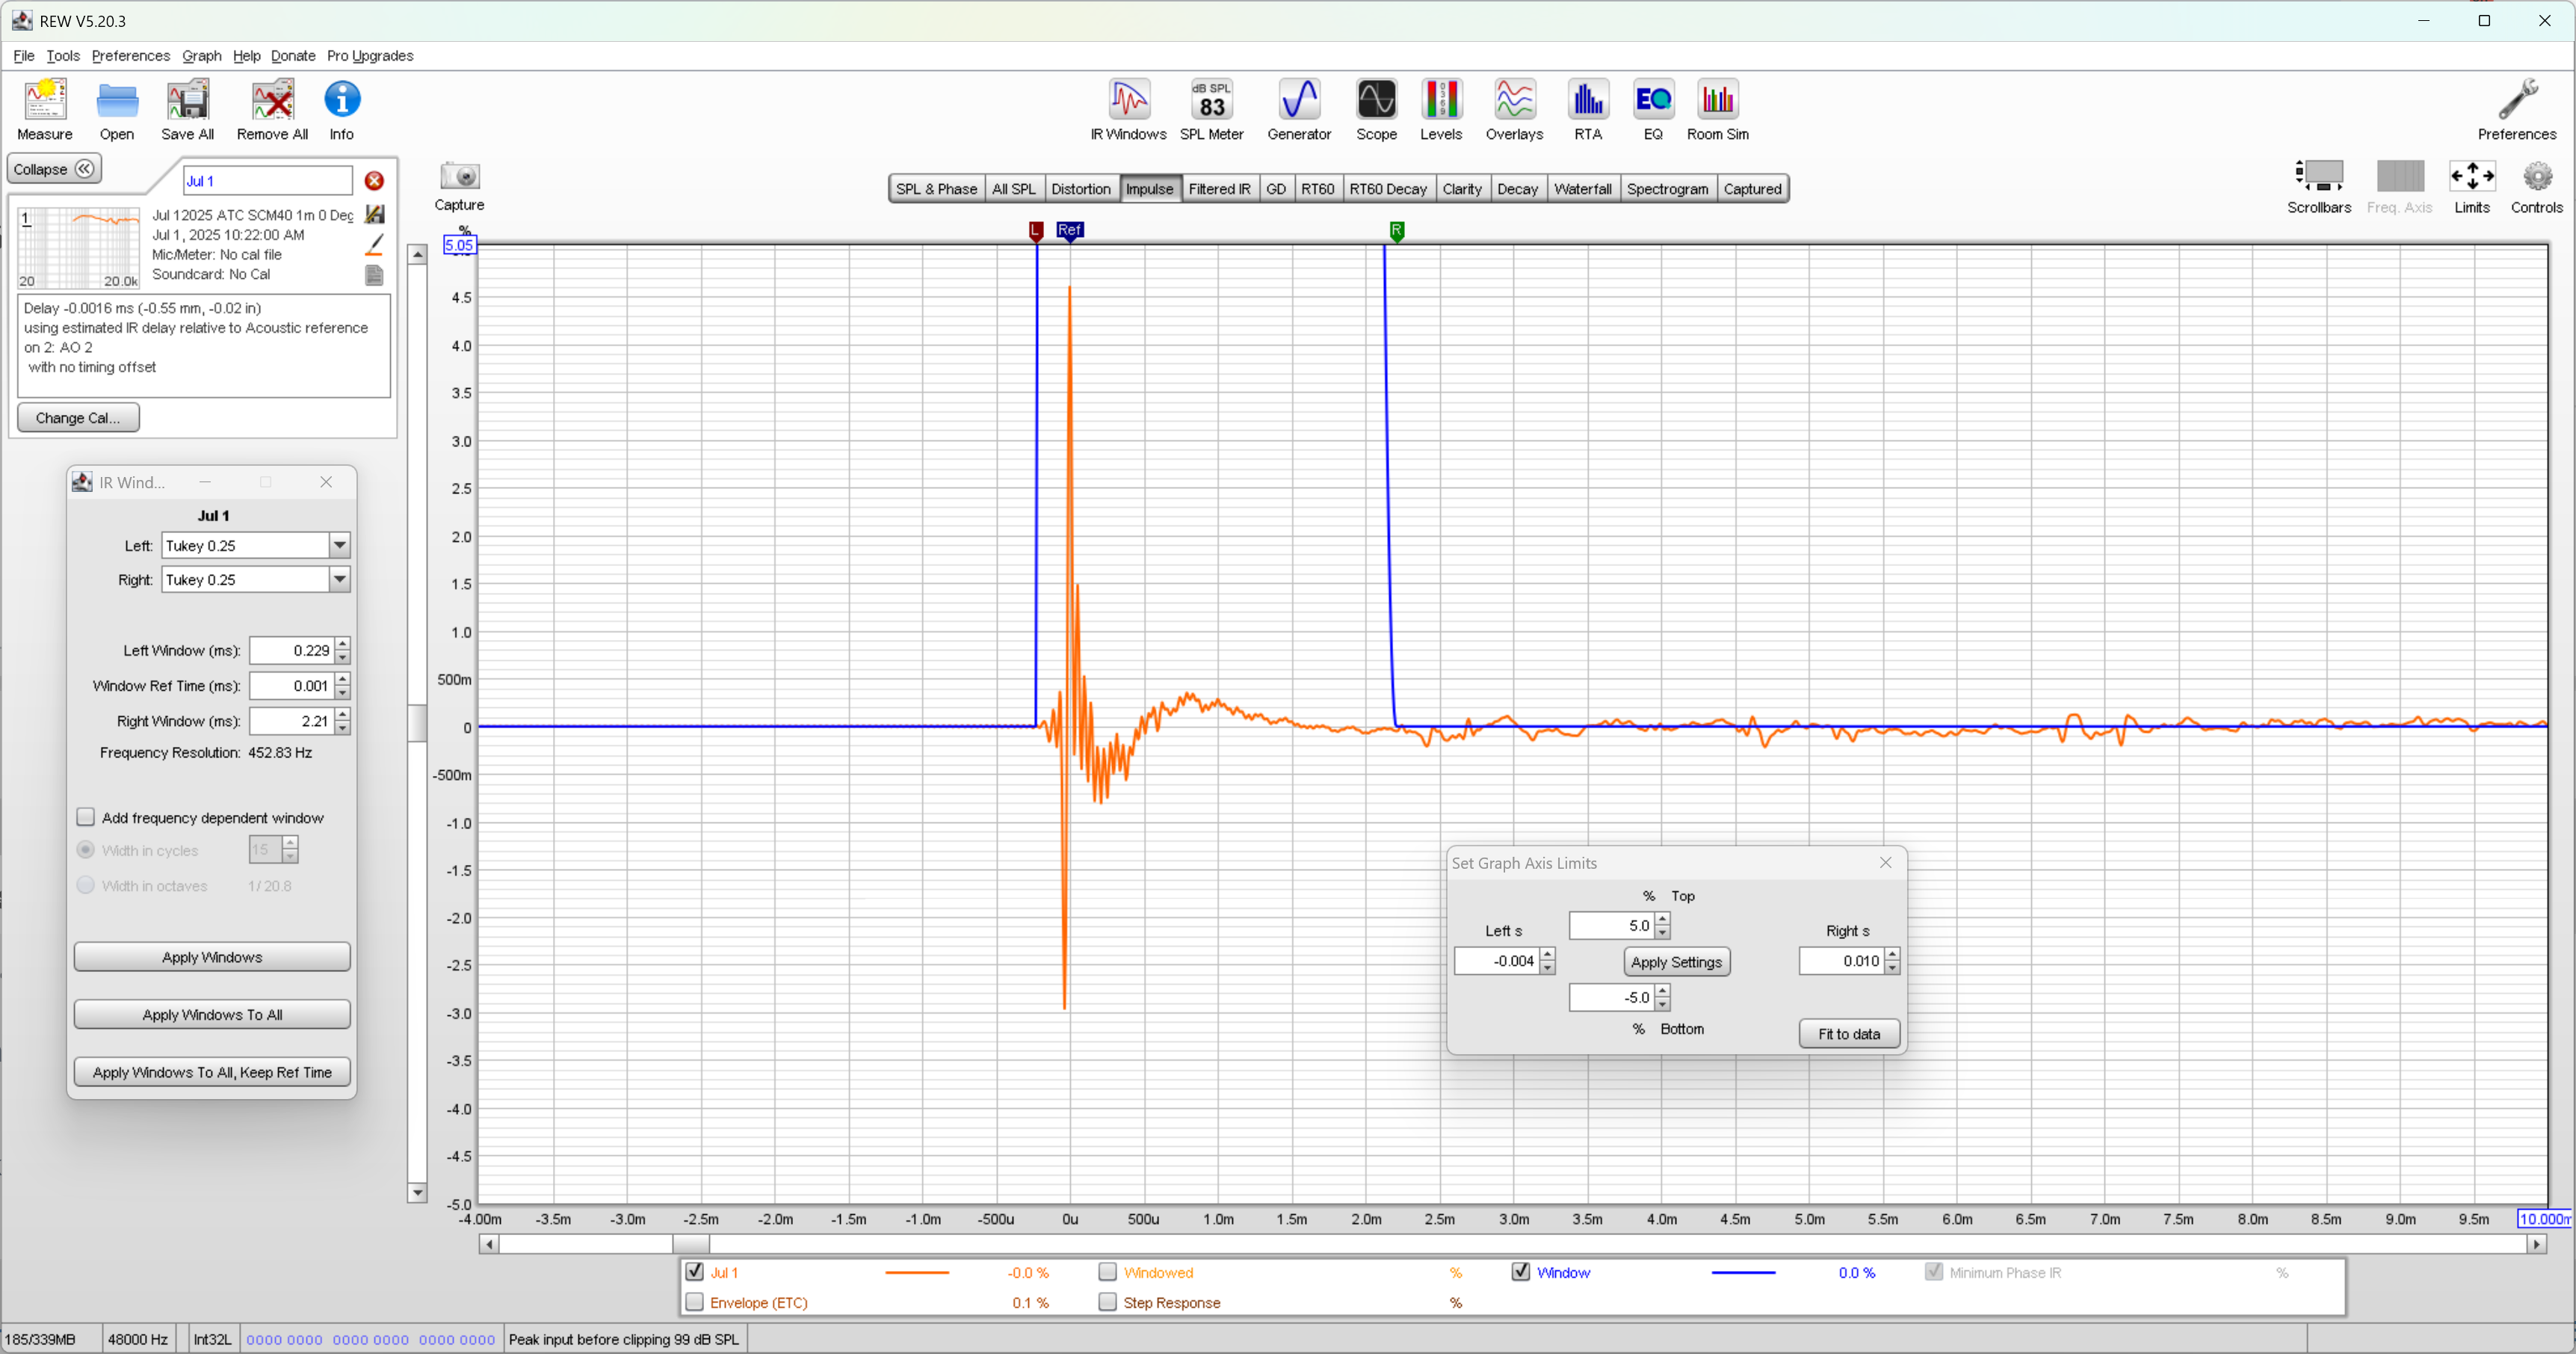The width and height of the screenshot is (2576, 1354).
Task: Check the Windowed trace checkbox
Action: coord(1108,1272)
